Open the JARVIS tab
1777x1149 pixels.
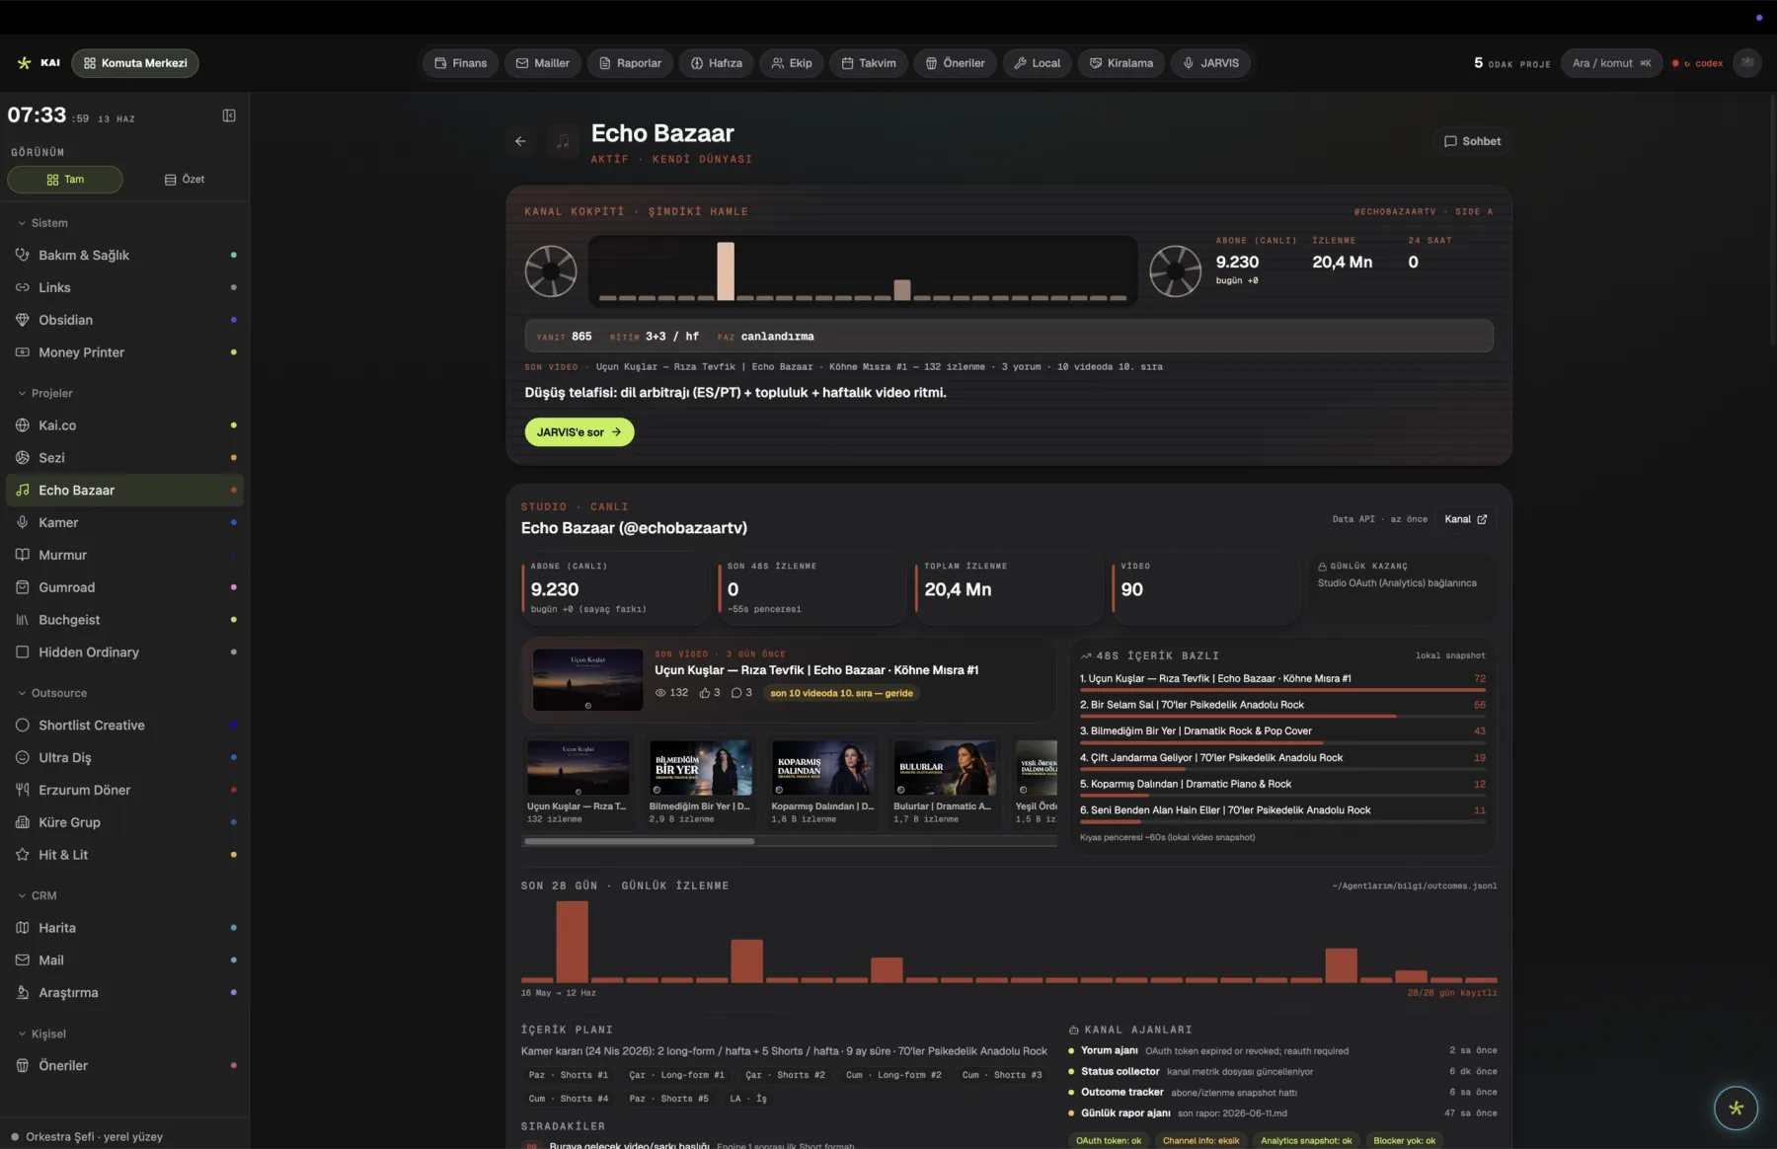(1211, 63)
